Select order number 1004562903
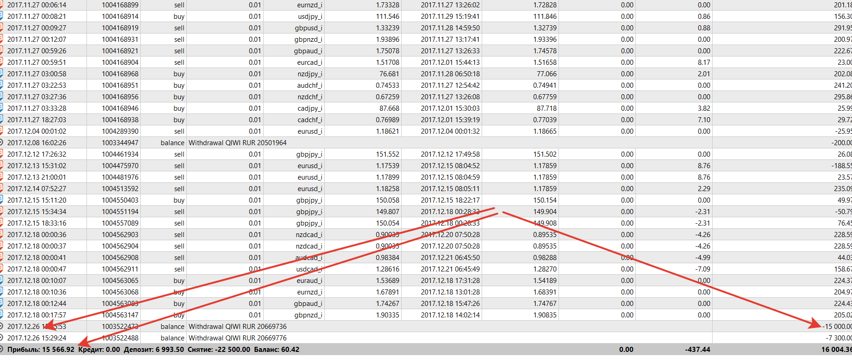Screen dimensions: 852x362 [120, 234]
